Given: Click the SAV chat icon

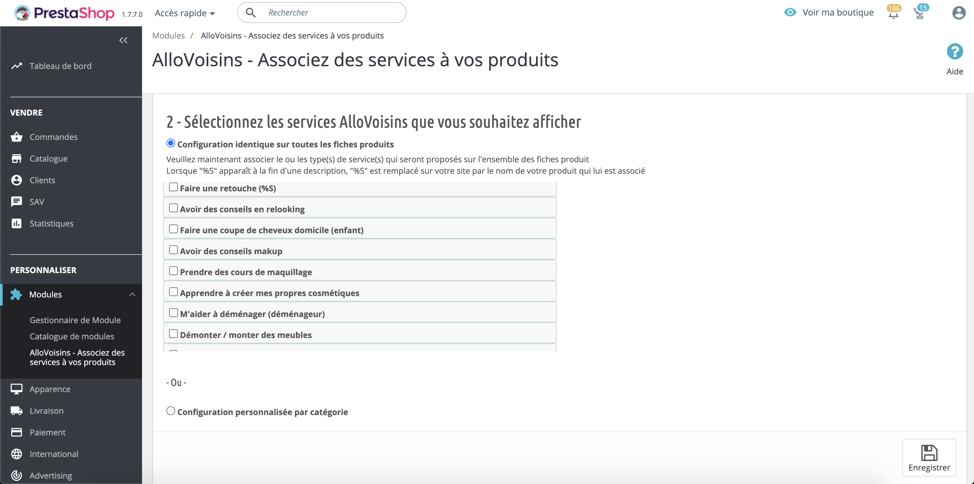Looking at the screenshot, I should [x=17, y=201].
